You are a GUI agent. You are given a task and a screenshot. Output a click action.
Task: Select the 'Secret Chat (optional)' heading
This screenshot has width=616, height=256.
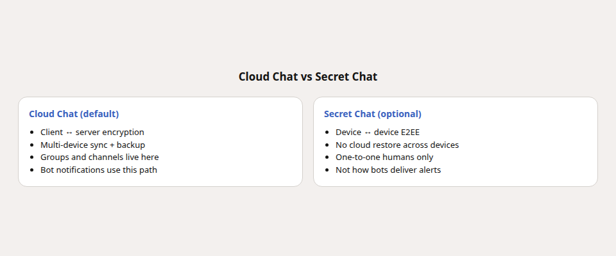372,114
